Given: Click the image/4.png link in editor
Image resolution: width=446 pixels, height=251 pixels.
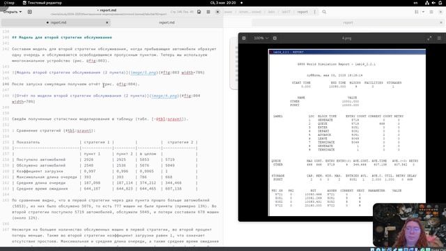Looking at the screenshot, I should click(164, 96).
